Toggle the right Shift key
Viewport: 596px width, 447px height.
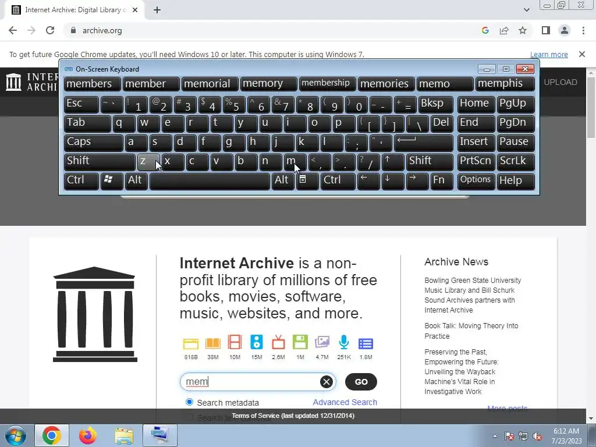(430, 162)
